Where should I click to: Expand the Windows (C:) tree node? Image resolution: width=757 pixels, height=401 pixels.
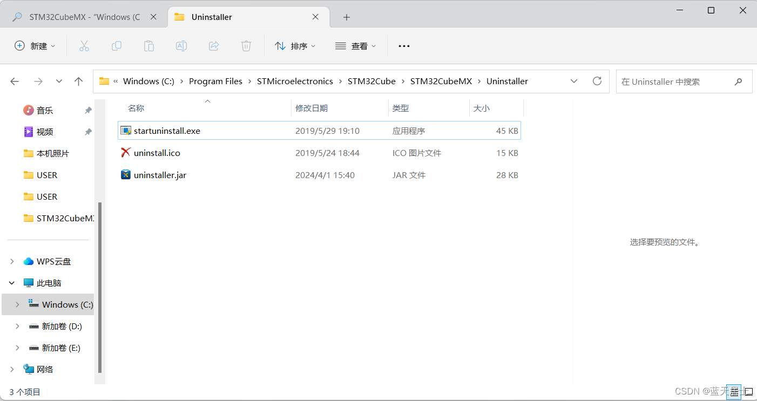pyautogui.click(x=17, y=304)
